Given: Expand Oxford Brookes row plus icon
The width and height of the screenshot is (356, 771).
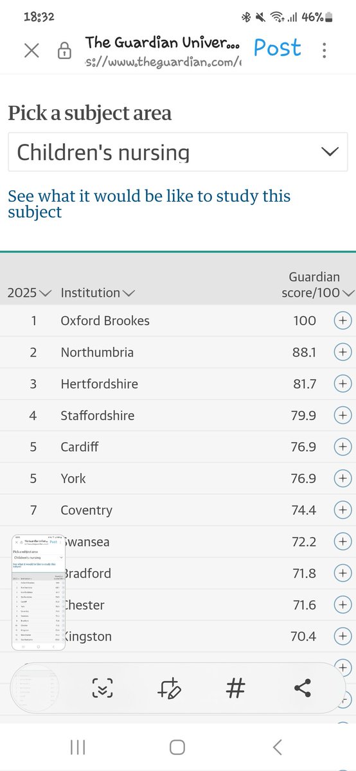Looking at the screenshot, I should (343, 321).
